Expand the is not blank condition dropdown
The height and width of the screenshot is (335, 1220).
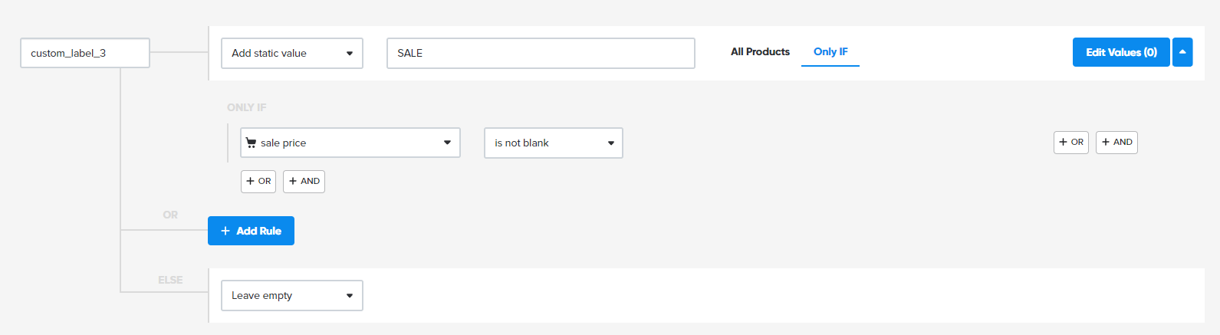[x=553, y=143]
